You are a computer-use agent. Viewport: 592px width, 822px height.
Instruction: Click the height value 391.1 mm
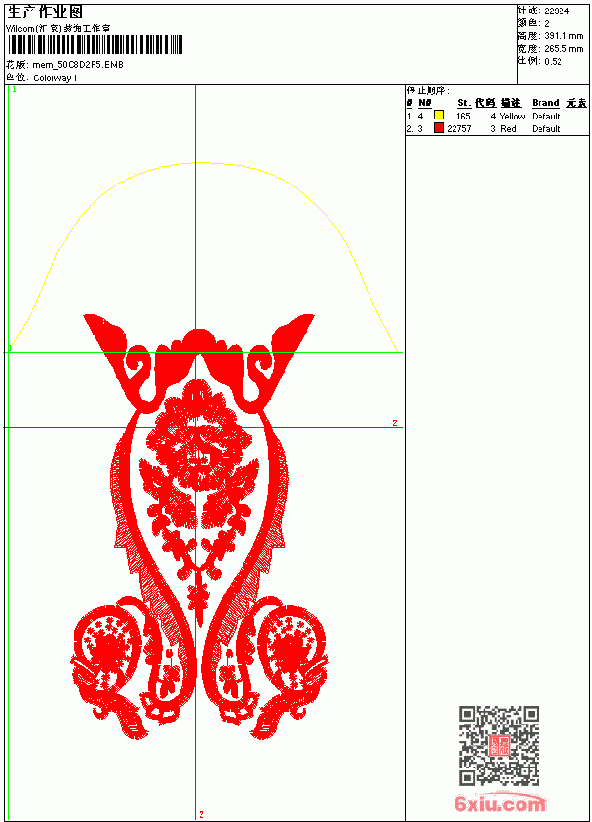coord(563,36)
